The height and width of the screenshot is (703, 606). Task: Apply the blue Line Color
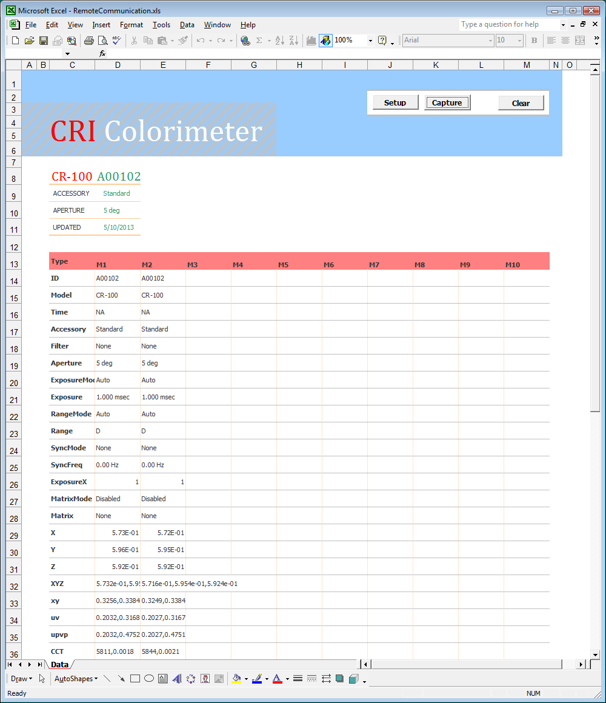[x=257, y=679]
